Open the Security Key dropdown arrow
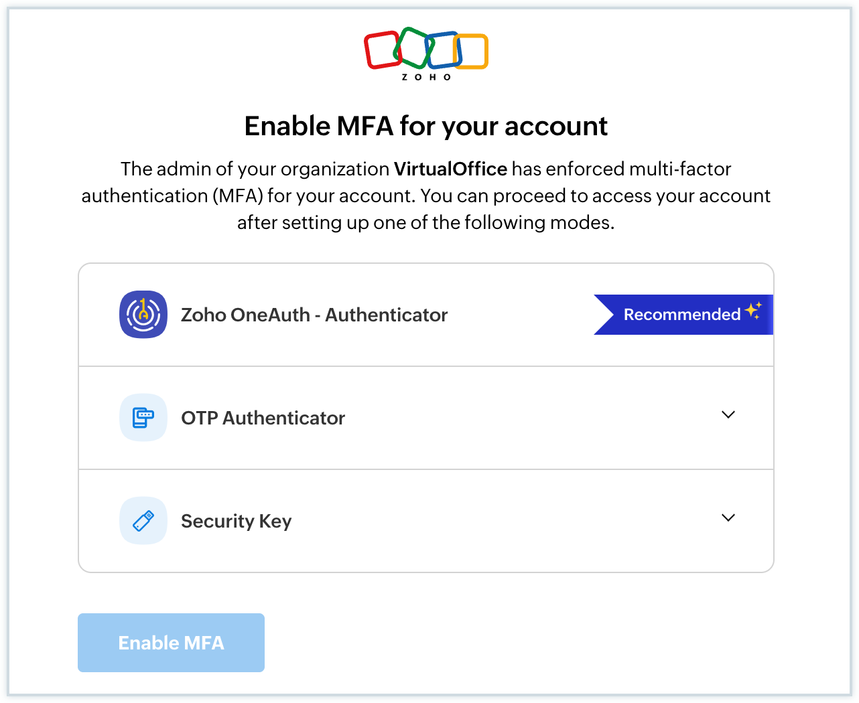859x703 pixels. click(728, 518)
